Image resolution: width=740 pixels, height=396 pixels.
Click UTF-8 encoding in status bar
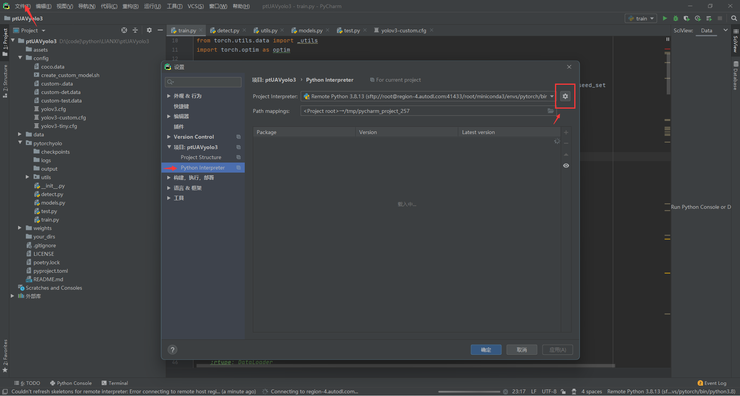click(549, 391)
